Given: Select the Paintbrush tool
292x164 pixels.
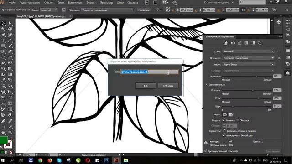Looking at the screenshot, I should click(10, 46).
